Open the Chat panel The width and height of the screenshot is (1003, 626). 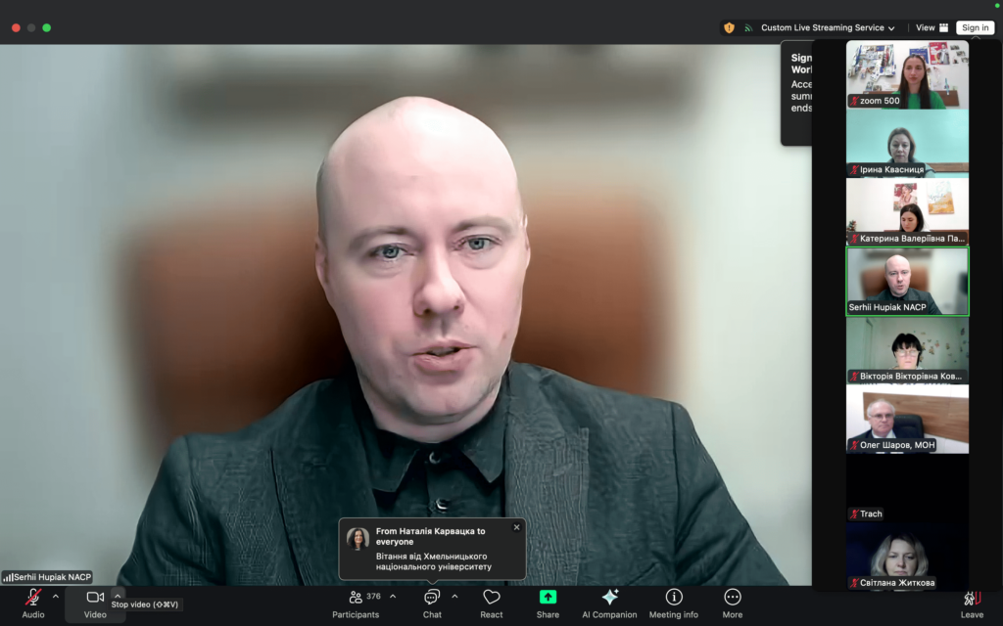click(432, 603)
